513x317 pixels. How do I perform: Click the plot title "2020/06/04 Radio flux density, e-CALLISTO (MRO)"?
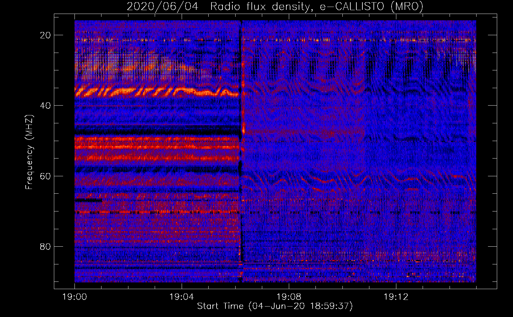[275, 7]
